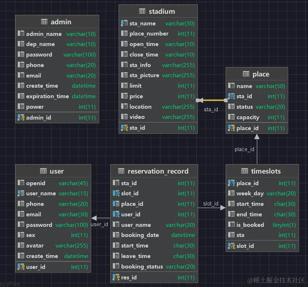This screenshot has width=308, height=287.
Task: Click the key icon next to res_id
Action: pyautogui.click(x=116, y=277)
